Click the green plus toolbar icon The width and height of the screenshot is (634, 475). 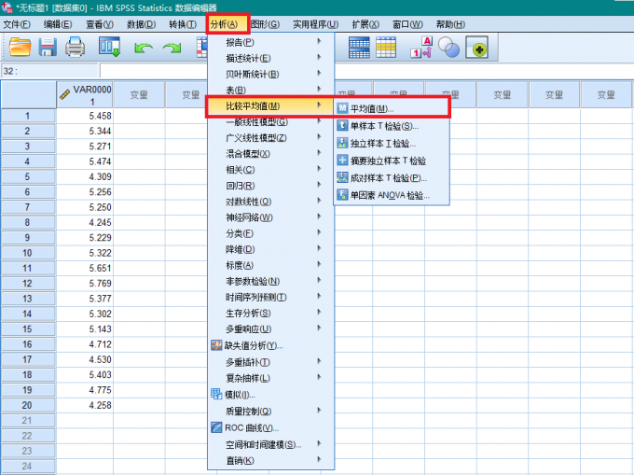[476, 48]
